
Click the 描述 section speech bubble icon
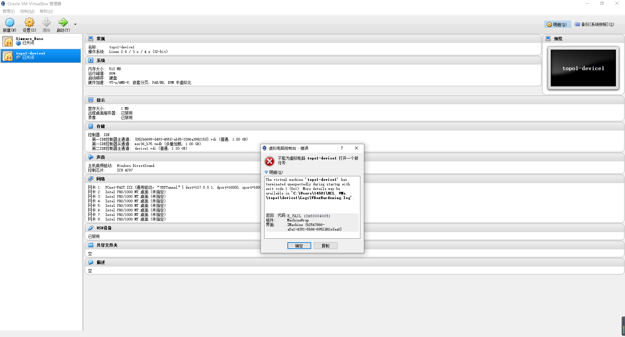[91, 262]
